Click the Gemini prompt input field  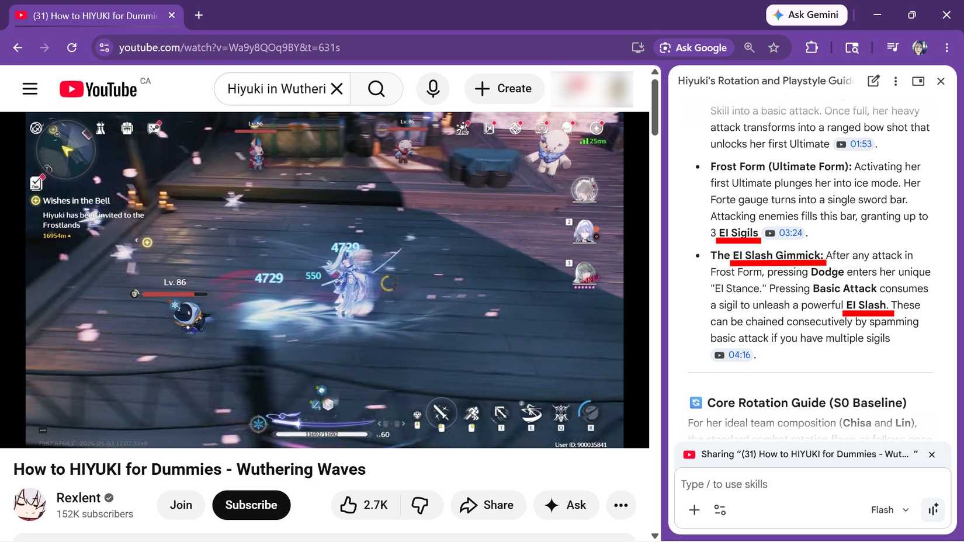tap(812, 484)
